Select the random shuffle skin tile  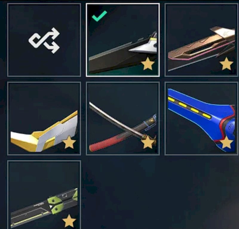tap(44, 40)
